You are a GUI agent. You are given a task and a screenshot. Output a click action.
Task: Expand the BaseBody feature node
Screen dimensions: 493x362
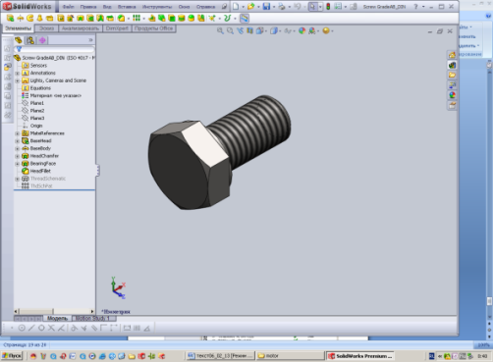click(x=18, y=148)
